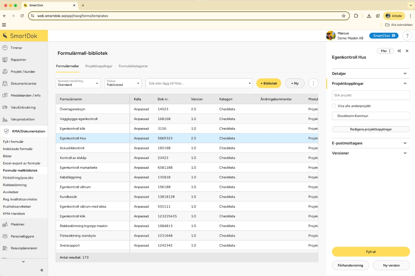The height and width of the screenshot is (276, 415).
Task: Open Fyll i formulär submenu item
Action: coord(13,142)
